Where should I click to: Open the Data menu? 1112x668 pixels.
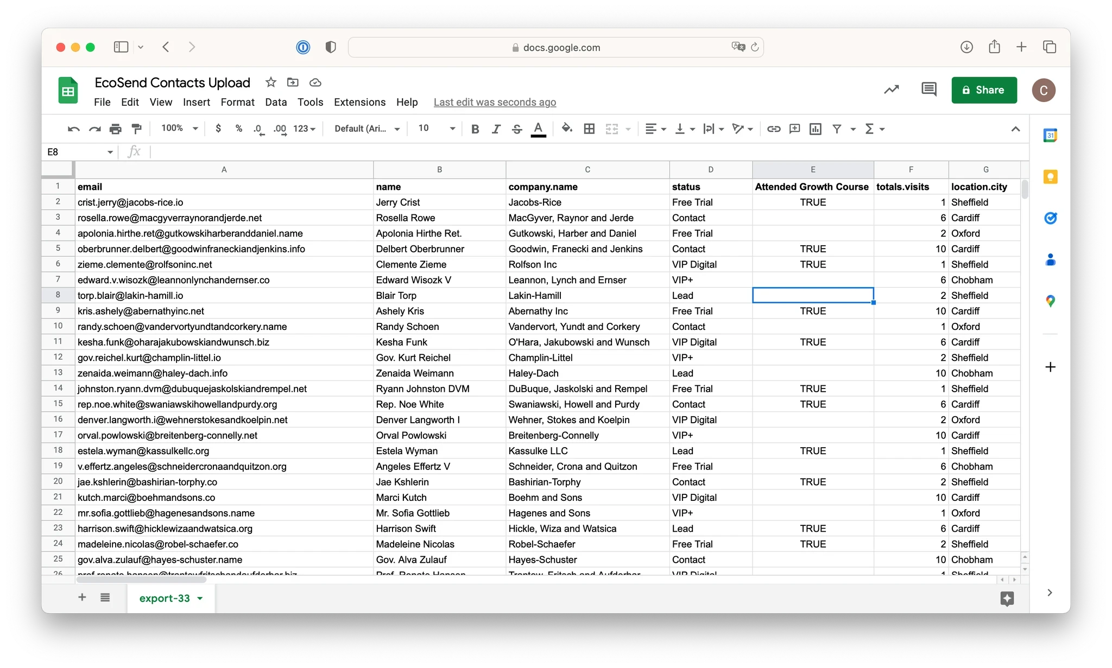point(276,102)
